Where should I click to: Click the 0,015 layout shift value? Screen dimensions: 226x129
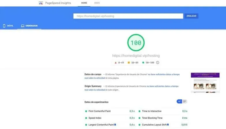(x=184, y=125)
